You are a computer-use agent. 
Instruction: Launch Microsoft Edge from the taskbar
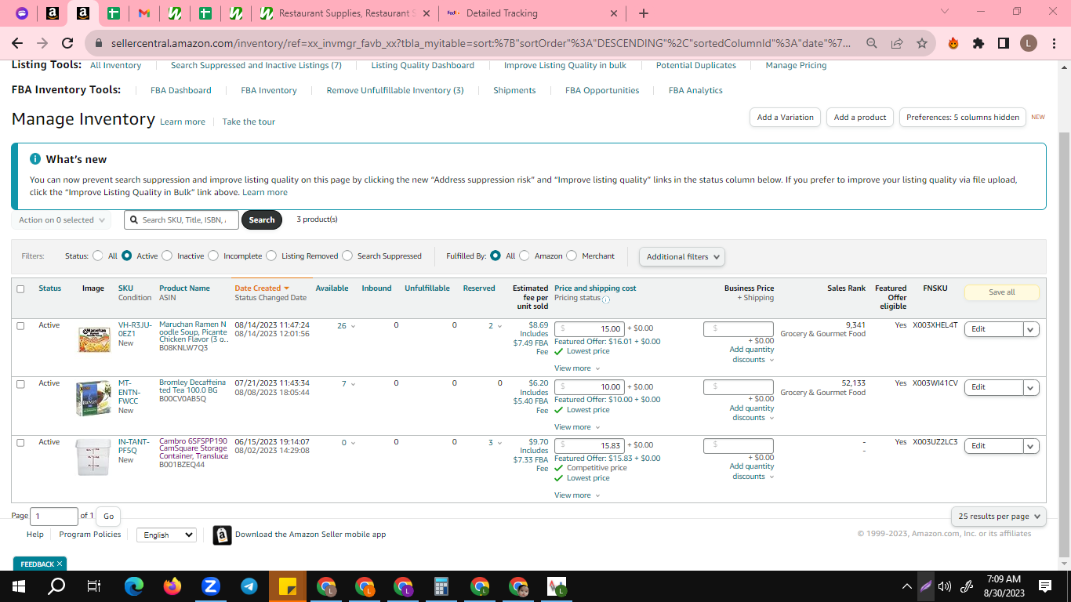click(x=134, y=586)
